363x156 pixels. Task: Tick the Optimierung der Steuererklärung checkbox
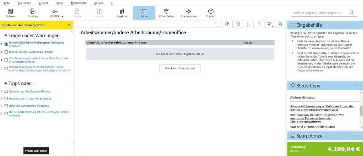point(6,91)
